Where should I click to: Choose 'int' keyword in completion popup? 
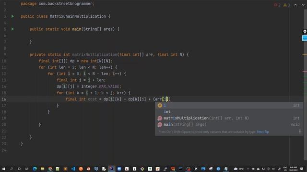click(x=229, y=112)
